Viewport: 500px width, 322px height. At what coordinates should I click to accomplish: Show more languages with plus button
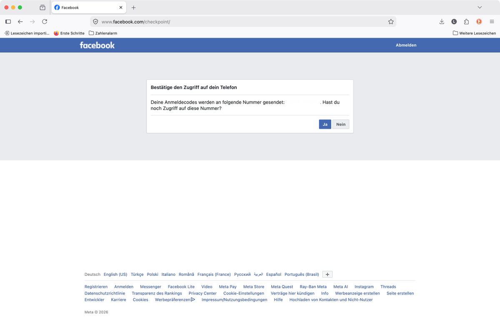click(327, 275)
